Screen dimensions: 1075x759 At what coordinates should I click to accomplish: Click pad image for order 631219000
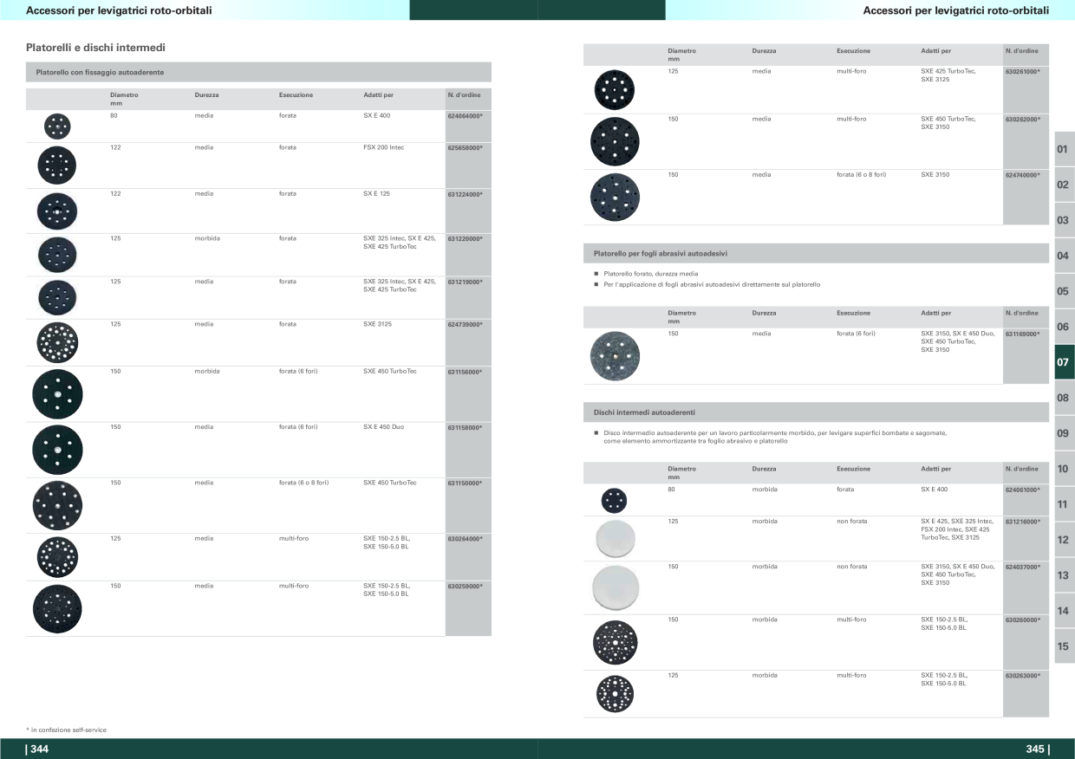tap(57, 298)
